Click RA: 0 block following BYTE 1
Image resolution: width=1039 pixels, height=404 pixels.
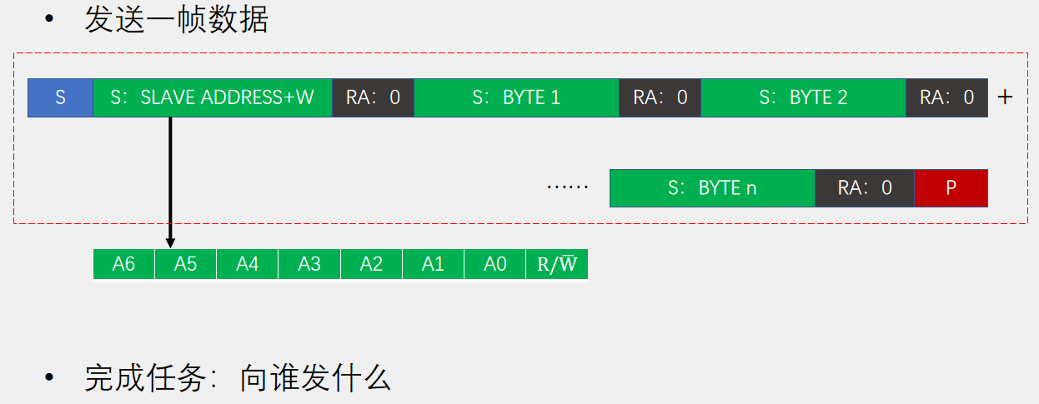tap(660, 97)
